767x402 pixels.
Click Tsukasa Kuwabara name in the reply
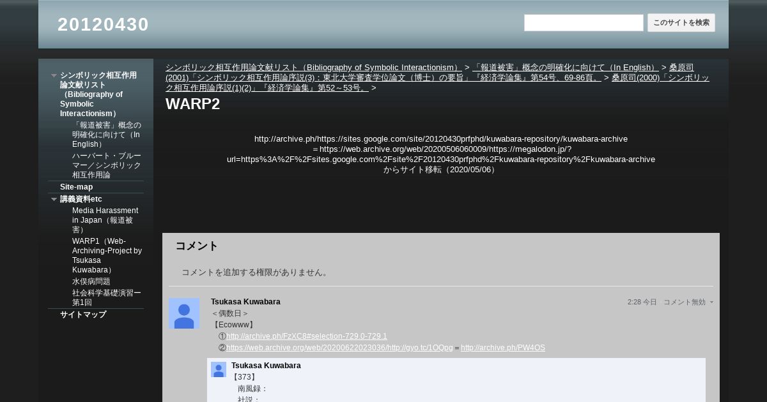coord(266,366)
